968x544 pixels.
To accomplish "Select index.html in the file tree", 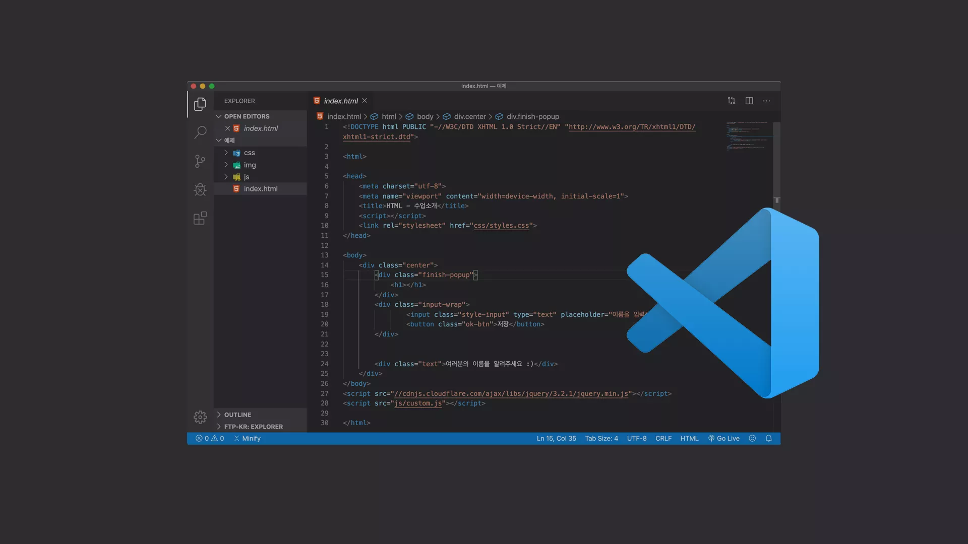I will [x=260, y=189].
